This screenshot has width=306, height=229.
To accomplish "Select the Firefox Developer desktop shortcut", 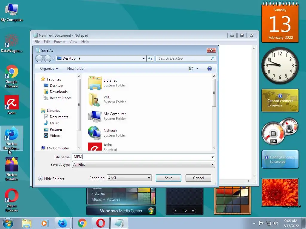I will pyautogui.click(x=12, y=138).
